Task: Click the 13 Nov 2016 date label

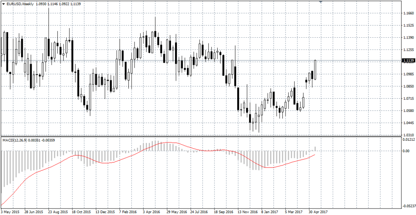Action: click(247, 212)
